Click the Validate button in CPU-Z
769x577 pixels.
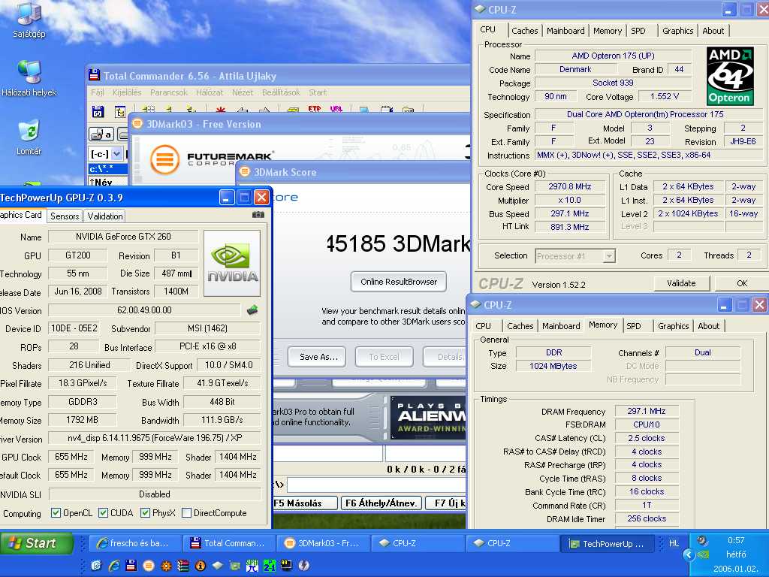pyautogui.click(x=682, y=283)
